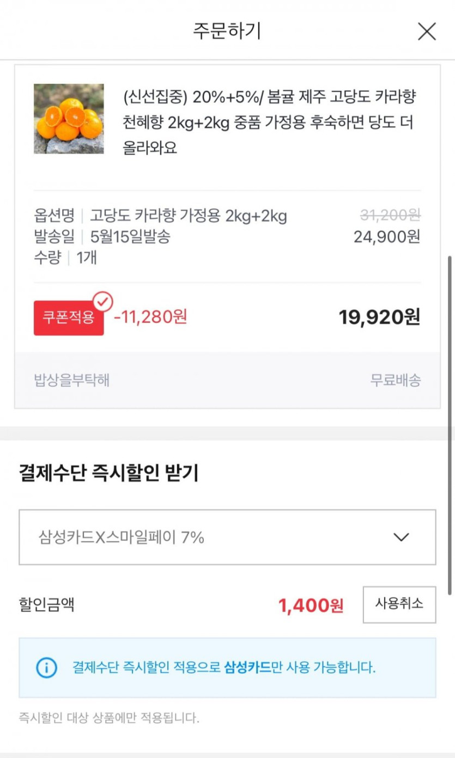Select the 고당도 카라향 가정용 2kg+2kg option text

click(x=189, y=216)
